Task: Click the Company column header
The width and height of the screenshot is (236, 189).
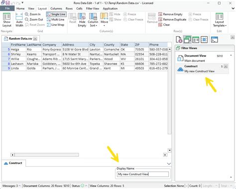Action: coord(52,45)
